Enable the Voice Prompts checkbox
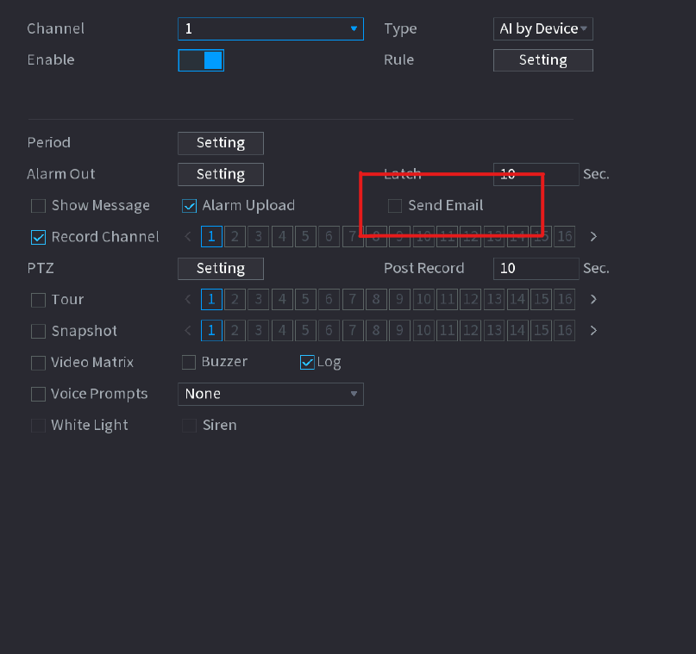Viewport: 696px width, 654px height. point(38,394)
